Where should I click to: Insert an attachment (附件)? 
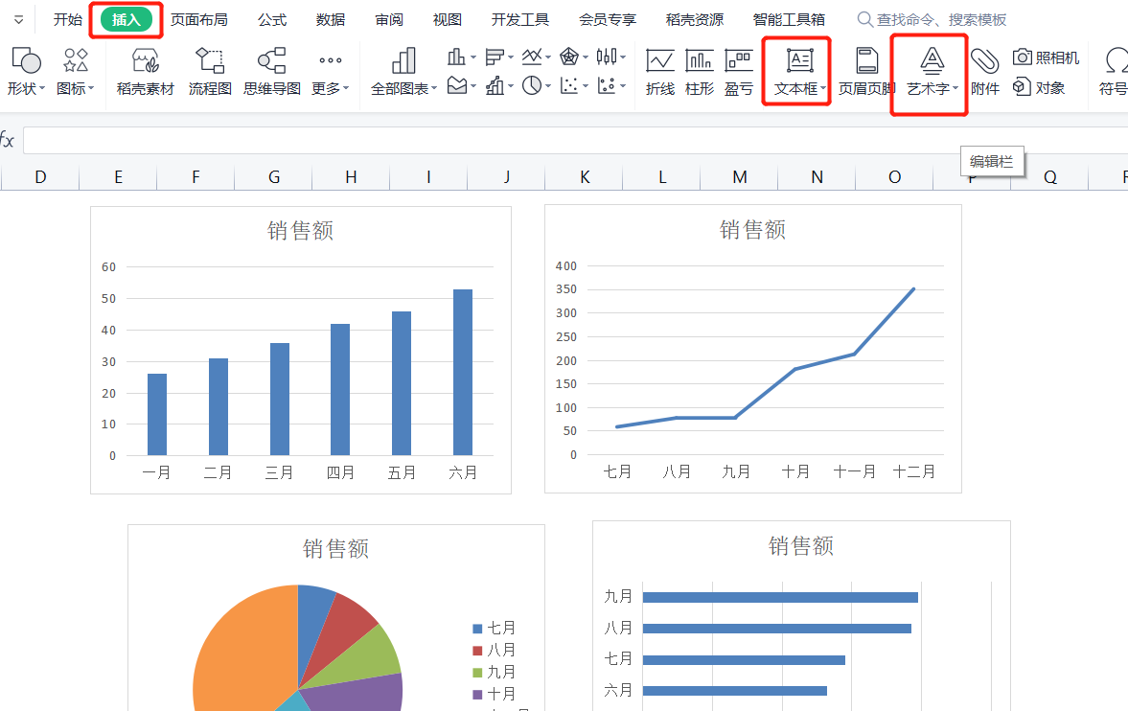(985, 71)
